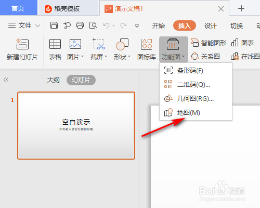Screen dimensions: 260x208
Task: Insert a 图表 chart
Action: coord(243,43)
